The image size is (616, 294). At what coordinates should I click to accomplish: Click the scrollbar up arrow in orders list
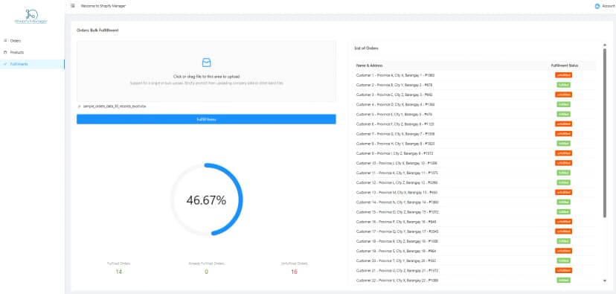[605, 45]
